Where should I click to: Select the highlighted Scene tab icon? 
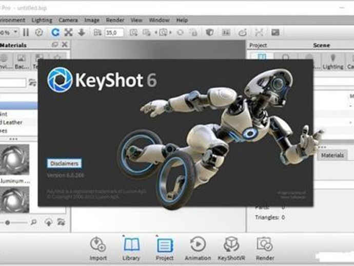click(262, 56)
